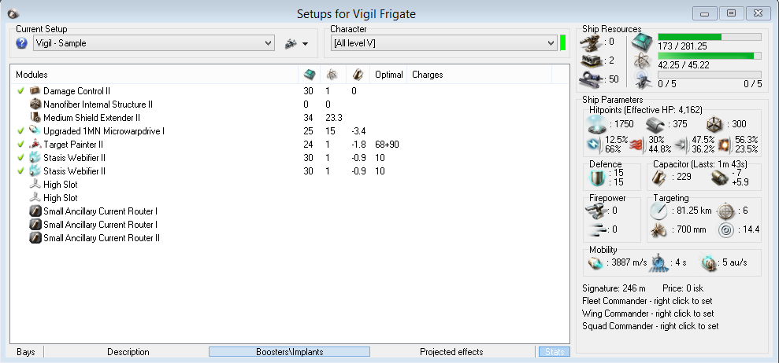
Task: Click the align time icon
Action: click(x=659, y=263)
